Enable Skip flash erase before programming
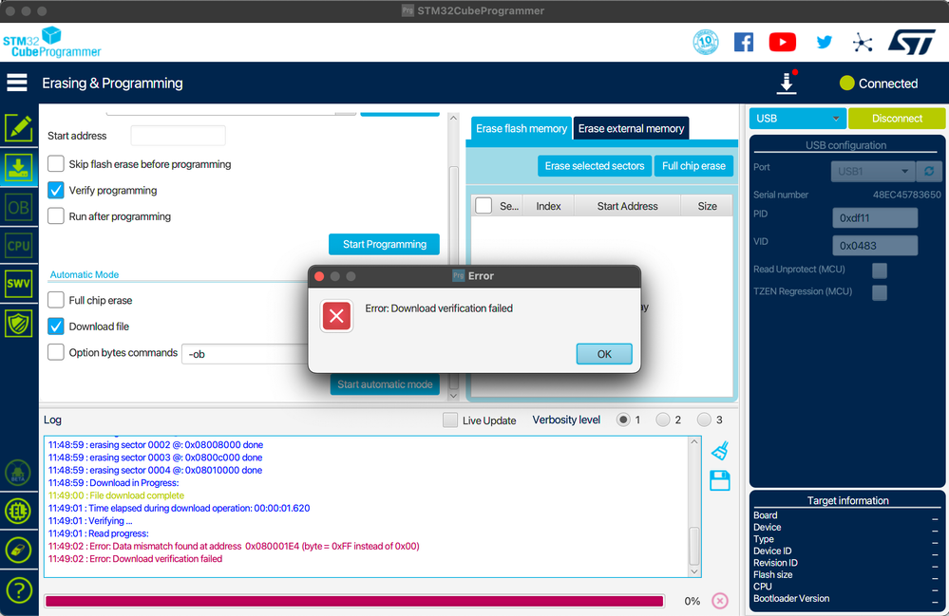 (x=56, y=164)
